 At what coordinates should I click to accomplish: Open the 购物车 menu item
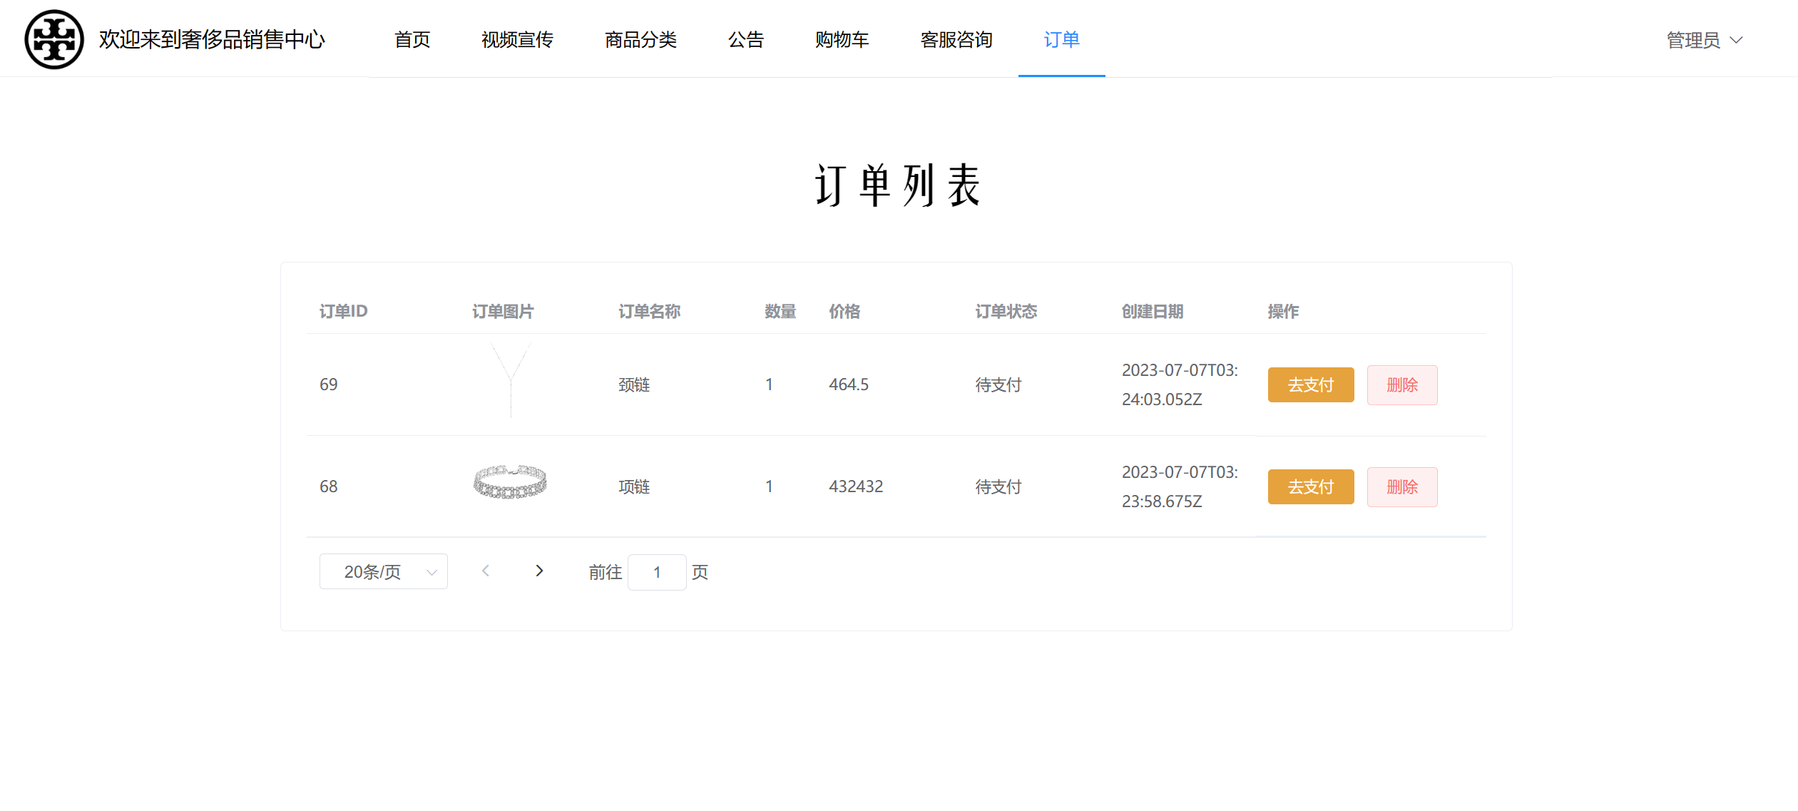(x=842, y=39)
